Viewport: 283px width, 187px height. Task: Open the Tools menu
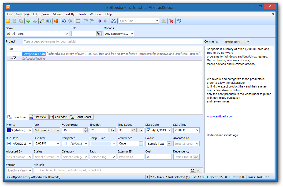pyautogui.click(x=82, y=14)
